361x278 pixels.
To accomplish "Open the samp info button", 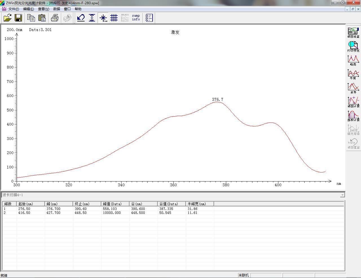I will click(x=136, y=18).
